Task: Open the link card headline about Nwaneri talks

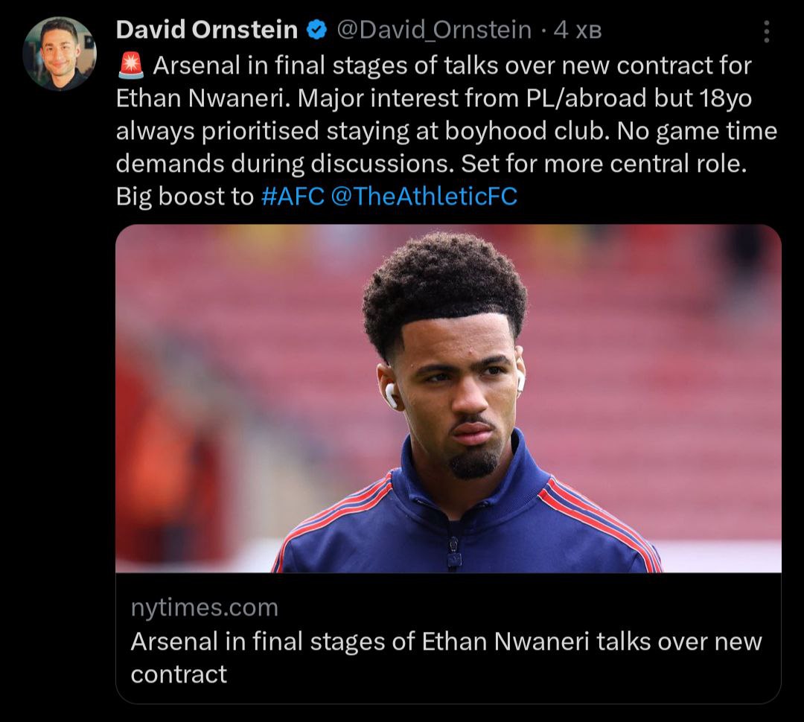Action: coord(446,642)
